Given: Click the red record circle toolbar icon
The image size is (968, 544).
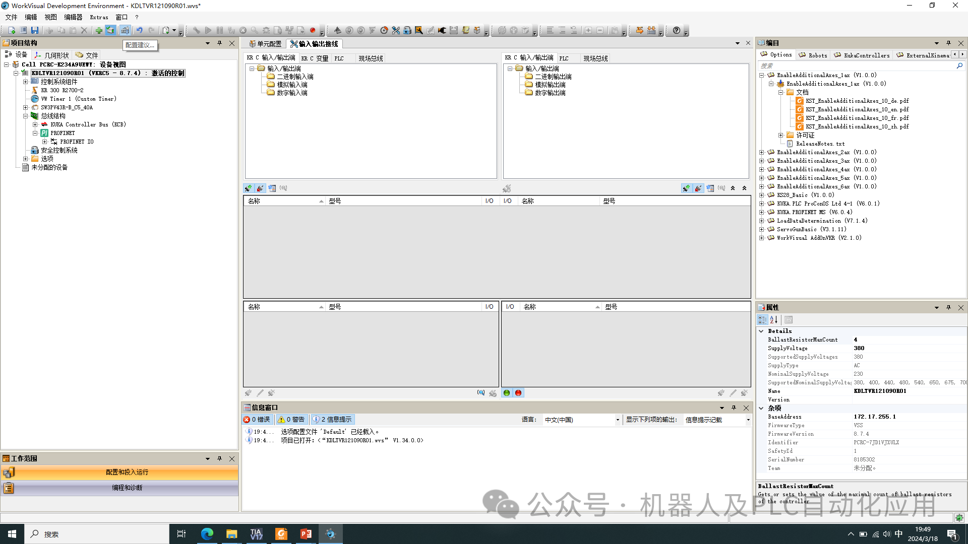Looking at the screenshot, I should point(313,30).
